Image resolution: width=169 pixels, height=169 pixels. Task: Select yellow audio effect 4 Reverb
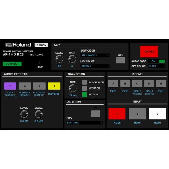pyautogui.click(x=54, y=86)
